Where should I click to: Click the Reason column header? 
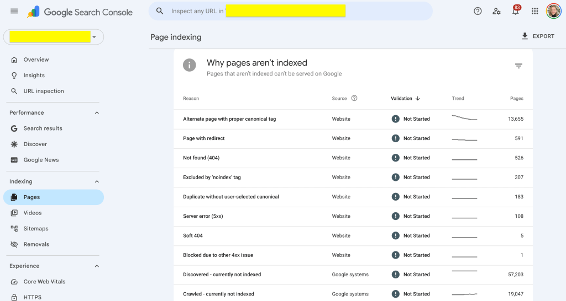coord(191,98)
